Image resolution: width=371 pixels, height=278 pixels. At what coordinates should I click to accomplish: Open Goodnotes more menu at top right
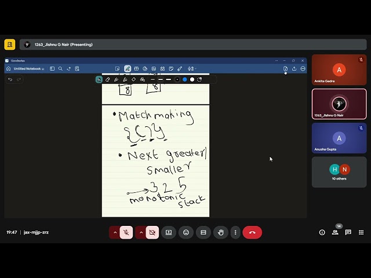(x=303, y=68)
